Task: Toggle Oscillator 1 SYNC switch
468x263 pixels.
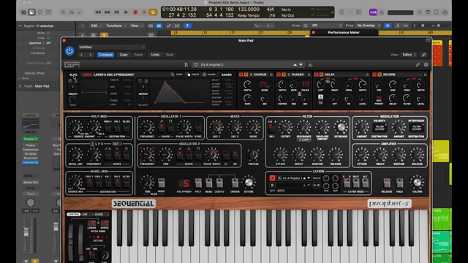Action: pos(198,129)
